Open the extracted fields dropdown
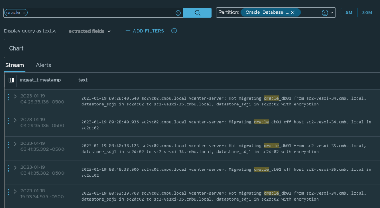Viewport: 380px width, 208px height. (x=90, y=31)
